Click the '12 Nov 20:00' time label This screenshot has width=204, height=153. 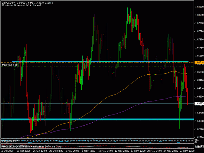(x=122, y=151)
